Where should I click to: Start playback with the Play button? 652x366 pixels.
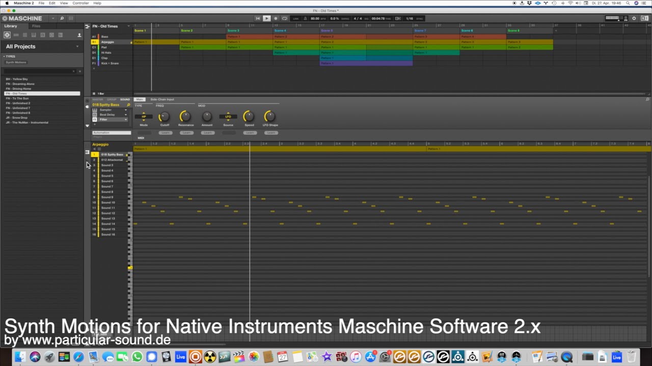[266, 18]
